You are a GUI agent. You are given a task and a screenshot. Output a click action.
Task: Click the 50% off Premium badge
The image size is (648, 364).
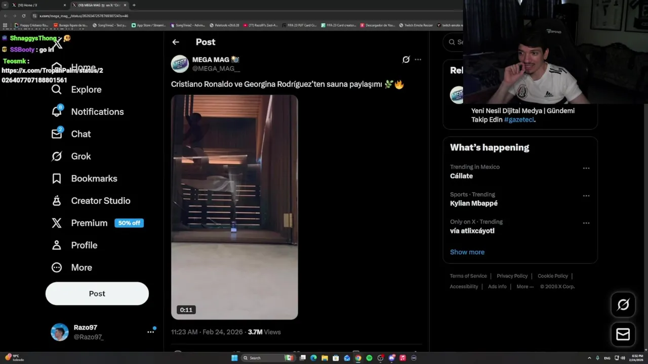(x=129, y=223)
